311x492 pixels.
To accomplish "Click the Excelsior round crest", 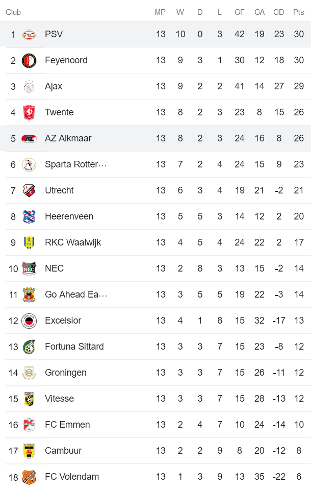I will (x=29, y=321).
